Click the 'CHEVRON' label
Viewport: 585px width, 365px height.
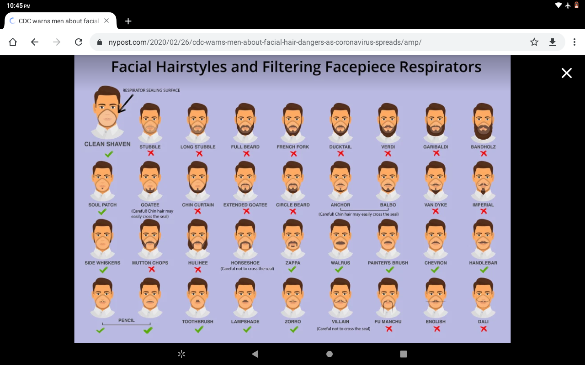coord(436,263)
